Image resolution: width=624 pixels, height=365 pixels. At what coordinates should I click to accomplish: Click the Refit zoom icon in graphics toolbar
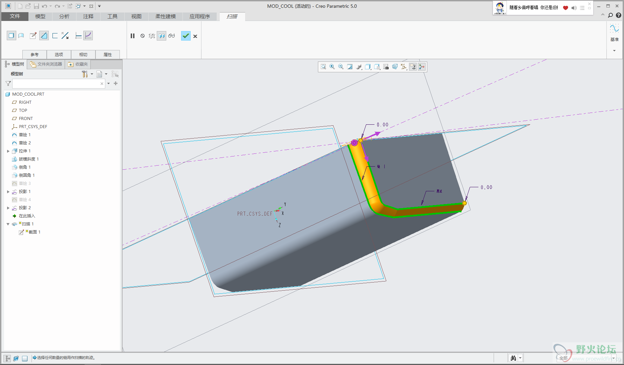[323, 67]
